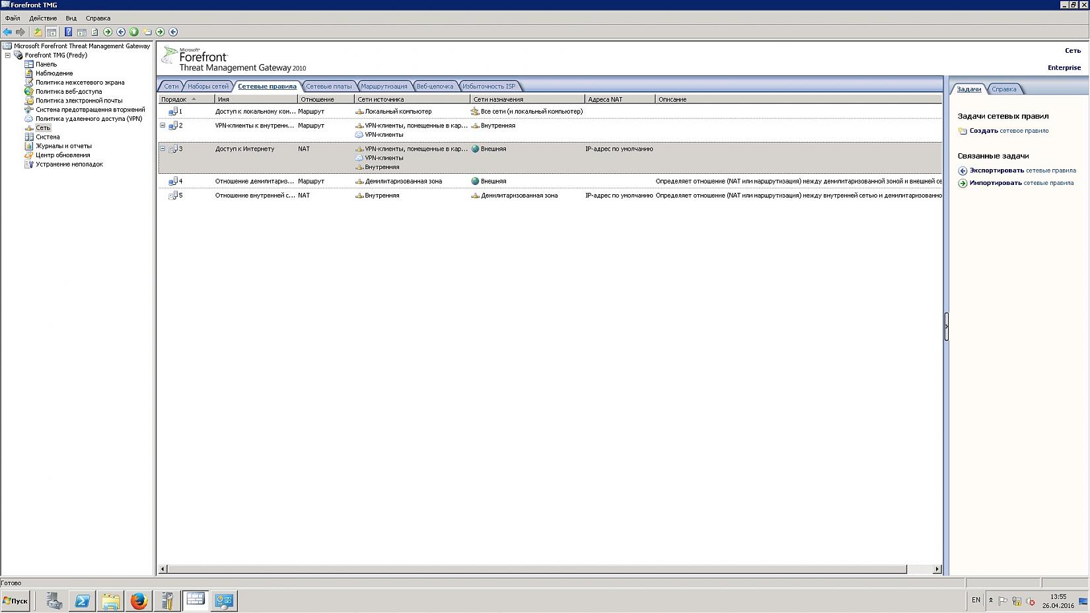This screenshot has width=1090, height=613.
Task: Switch to the Маршрутизация tab
Action: 384,87
